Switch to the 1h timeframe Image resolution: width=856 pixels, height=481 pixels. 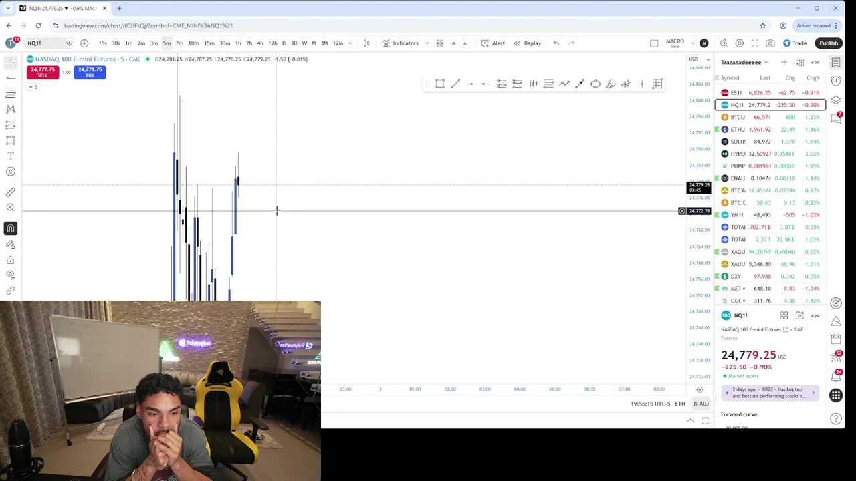(238, 43)
